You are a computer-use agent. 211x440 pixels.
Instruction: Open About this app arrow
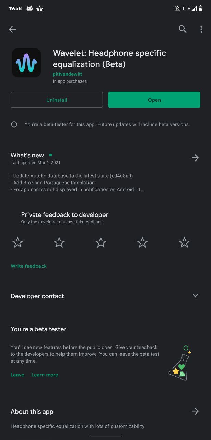(x=195, y=411)
